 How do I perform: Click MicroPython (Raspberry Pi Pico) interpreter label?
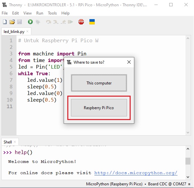[114, 184]
